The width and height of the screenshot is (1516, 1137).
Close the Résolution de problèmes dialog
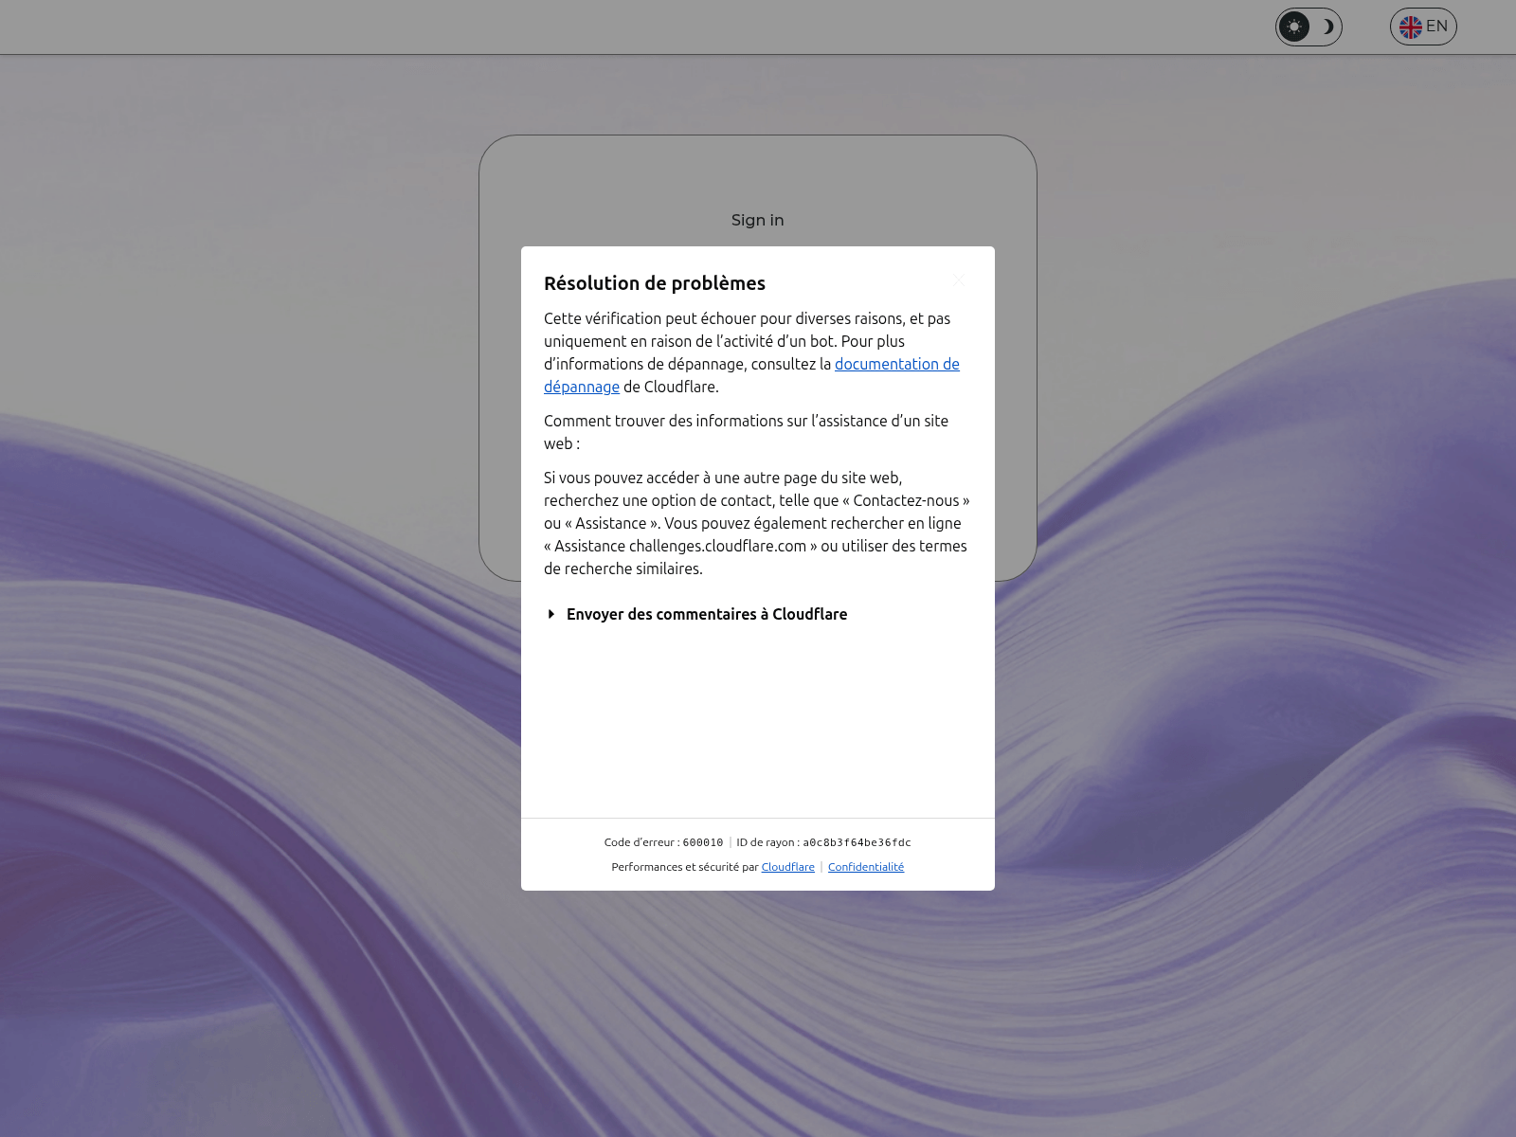(959, 280)
